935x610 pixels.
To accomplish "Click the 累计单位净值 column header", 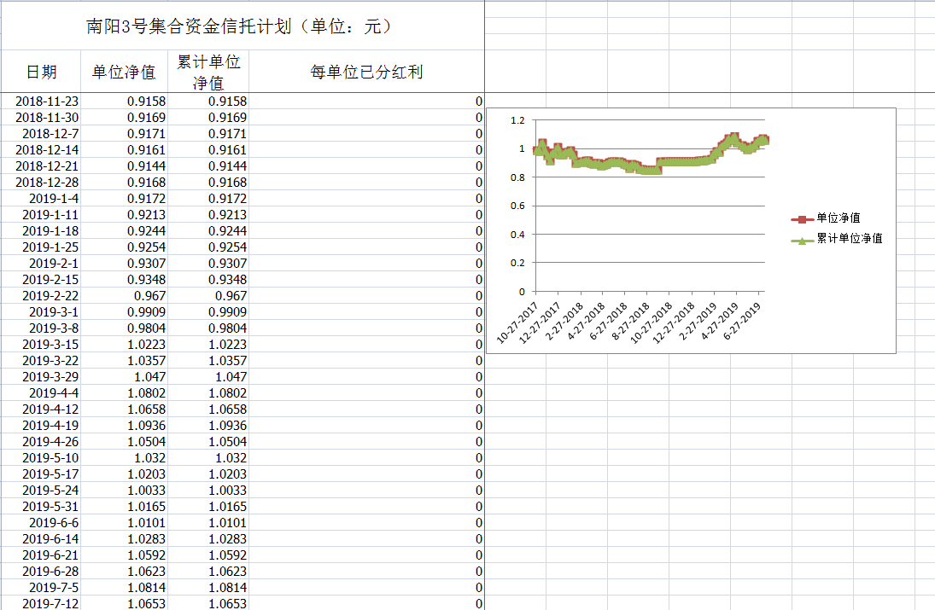I will click(x=208, y=72).
